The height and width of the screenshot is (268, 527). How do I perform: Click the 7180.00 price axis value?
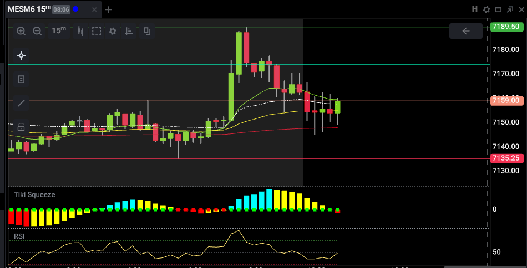506,50
